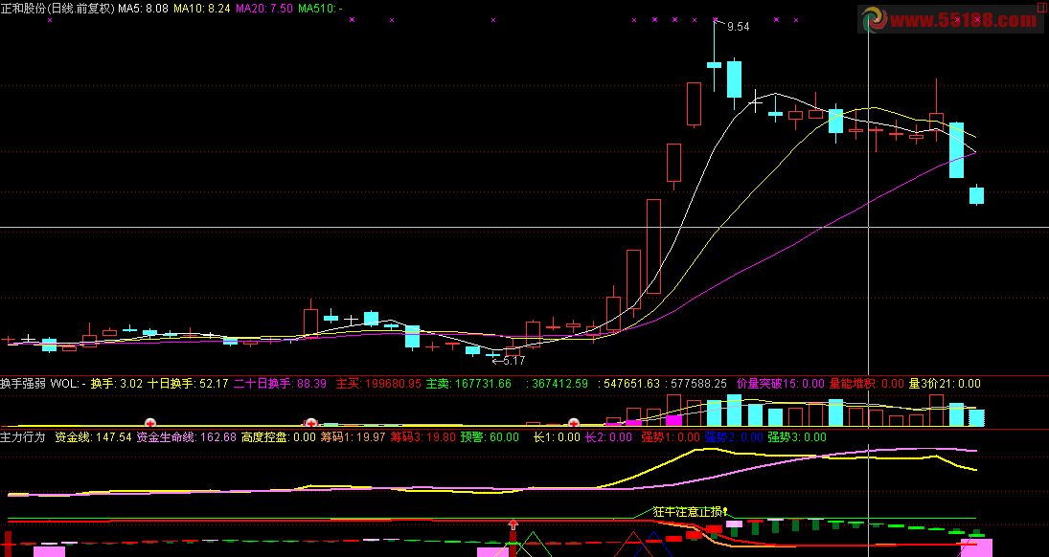Click the middle red plus marker in volume panel
1049x557 pixels.
pos(311,423)
